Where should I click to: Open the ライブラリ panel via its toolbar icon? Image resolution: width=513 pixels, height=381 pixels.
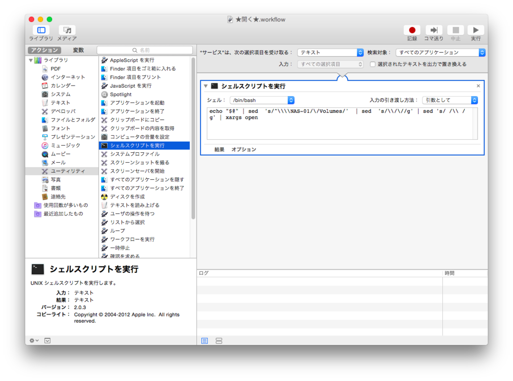pyautogui.click(x=41, y=30)
